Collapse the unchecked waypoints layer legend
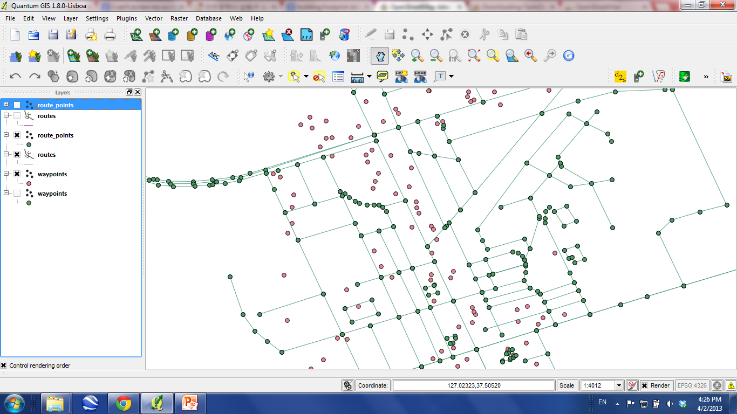 (x=6, y=193)
